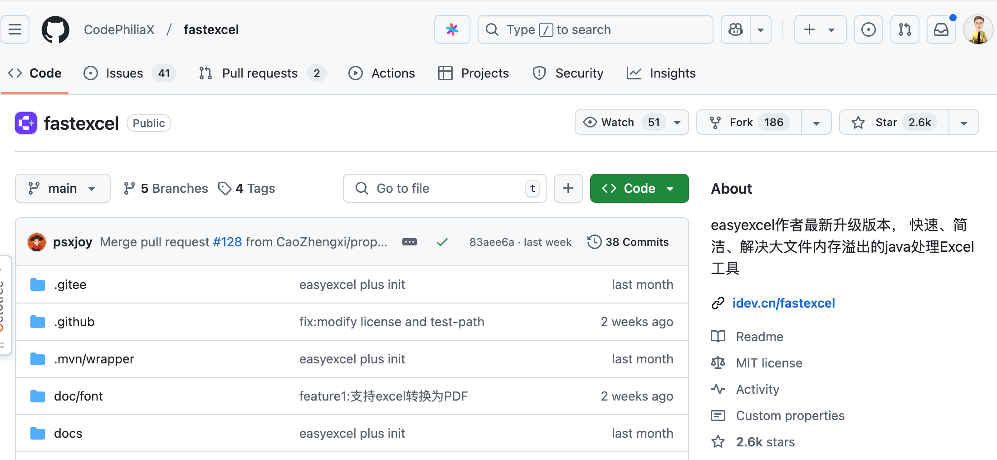Open psxjoy's avatar in commit row
Viewport: 997px width, 460px height.
click(x=37, y=242)
